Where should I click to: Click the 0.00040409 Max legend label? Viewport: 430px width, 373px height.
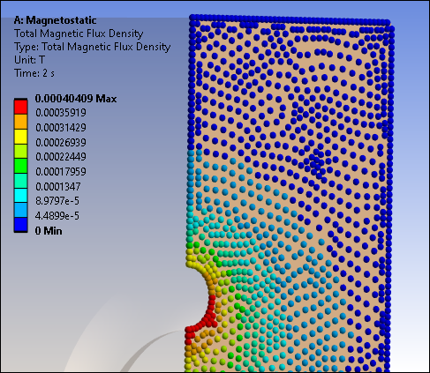pyautogui.click(x=76, y=99)
